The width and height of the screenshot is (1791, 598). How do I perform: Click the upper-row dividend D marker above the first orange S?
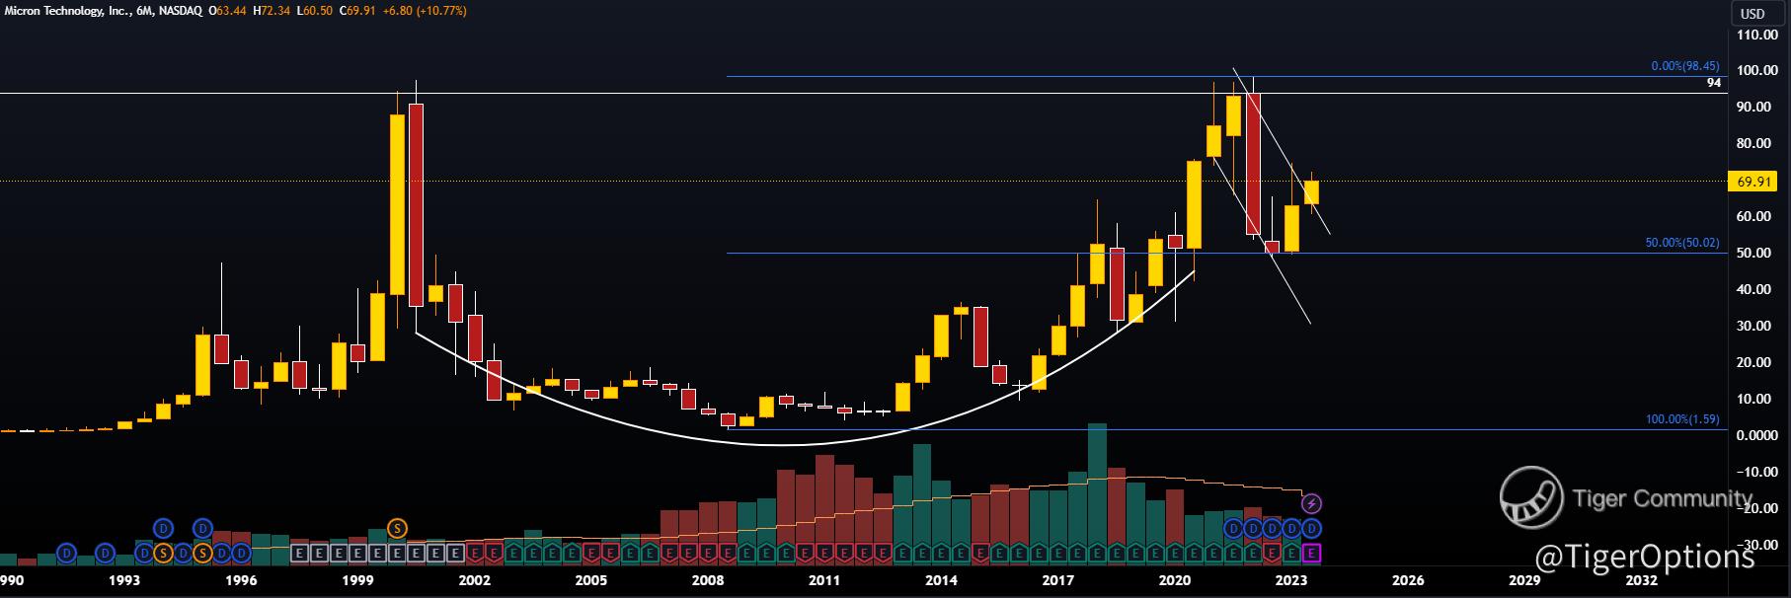point(163,528)
